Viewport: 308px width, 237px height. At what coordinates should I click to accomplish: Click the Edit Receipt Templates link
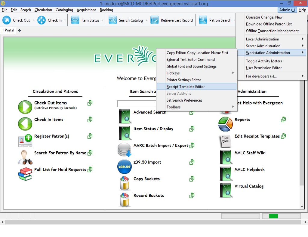(257, 136)
